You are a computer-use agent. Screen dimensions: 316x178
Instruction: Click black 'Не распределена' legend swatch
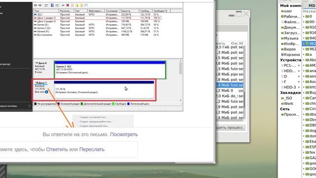tap(35, 104)
